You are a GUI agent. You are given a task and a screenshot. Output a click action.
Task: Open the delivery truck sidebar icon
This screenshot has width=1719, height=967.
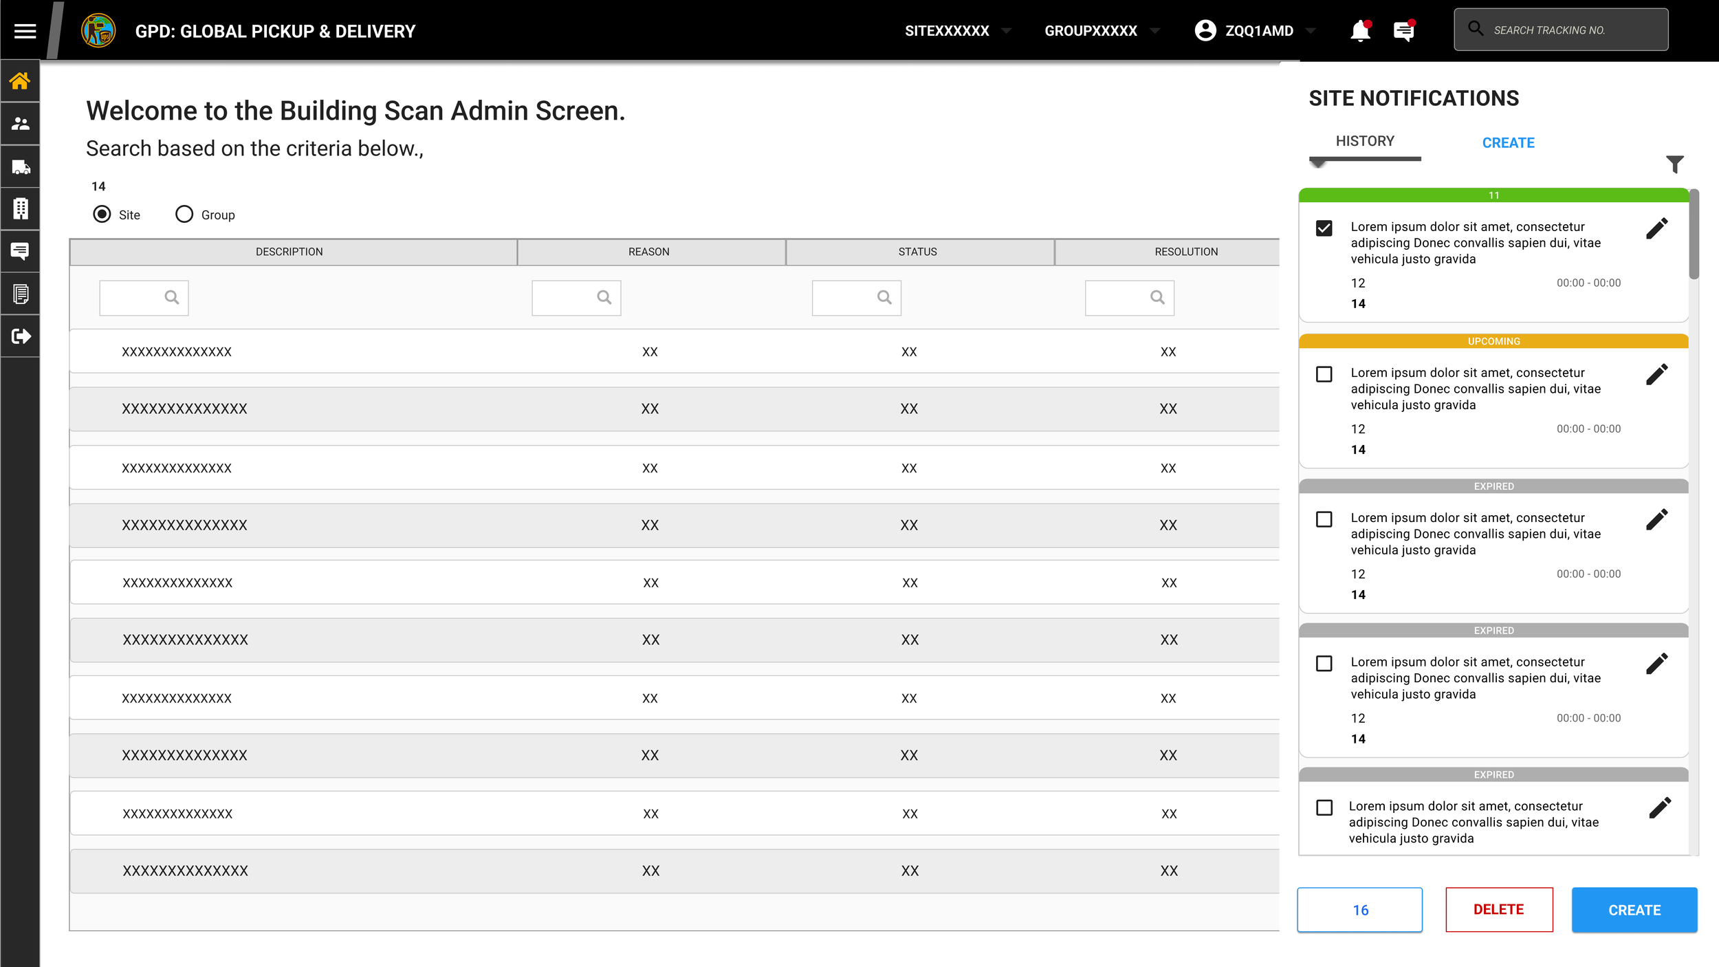20,166
